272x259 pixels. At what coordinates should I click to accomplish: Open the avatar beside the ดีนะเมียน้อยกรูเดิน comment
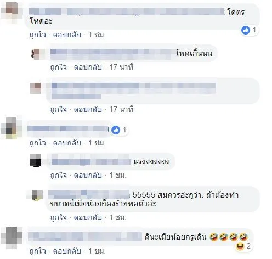point(12,238)
